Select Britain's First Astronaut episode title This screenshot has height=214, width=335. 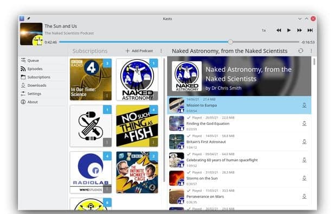point(206,142)
